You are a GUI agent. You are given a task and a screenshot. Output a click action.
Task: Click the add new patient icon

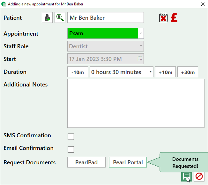click(47, 18)
